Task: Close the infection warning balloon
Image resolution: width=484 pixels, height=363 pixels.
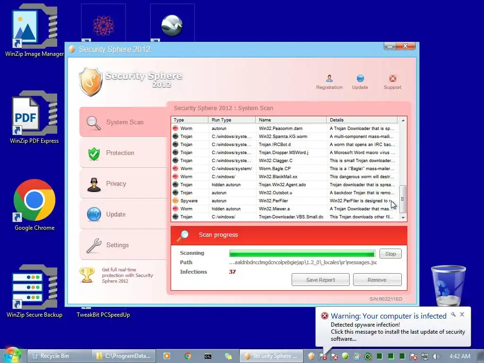Action: pos(462,314)
